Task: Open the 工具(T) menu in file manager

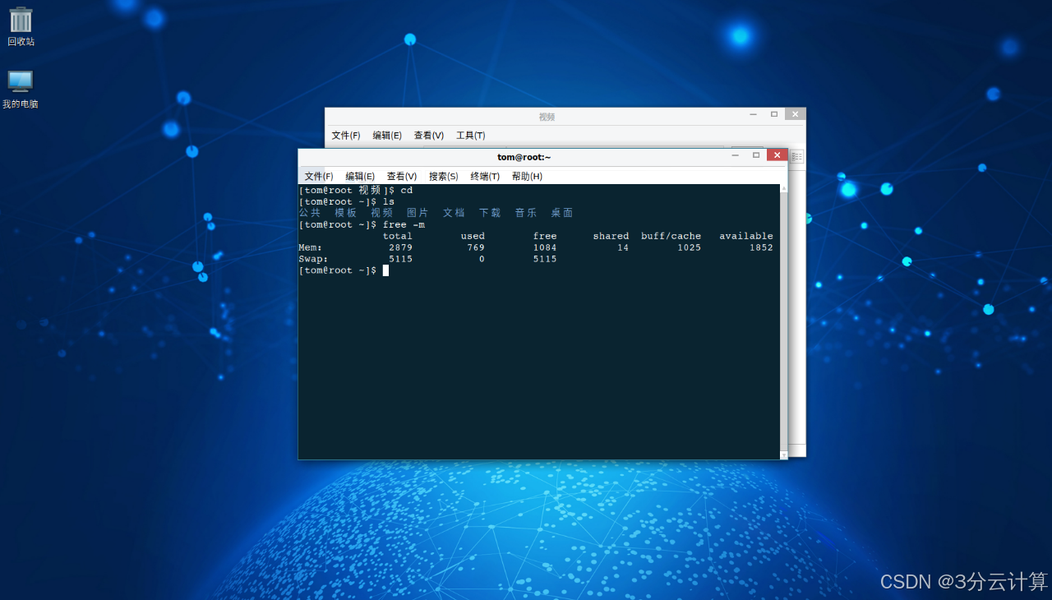Action: [471, 136]
